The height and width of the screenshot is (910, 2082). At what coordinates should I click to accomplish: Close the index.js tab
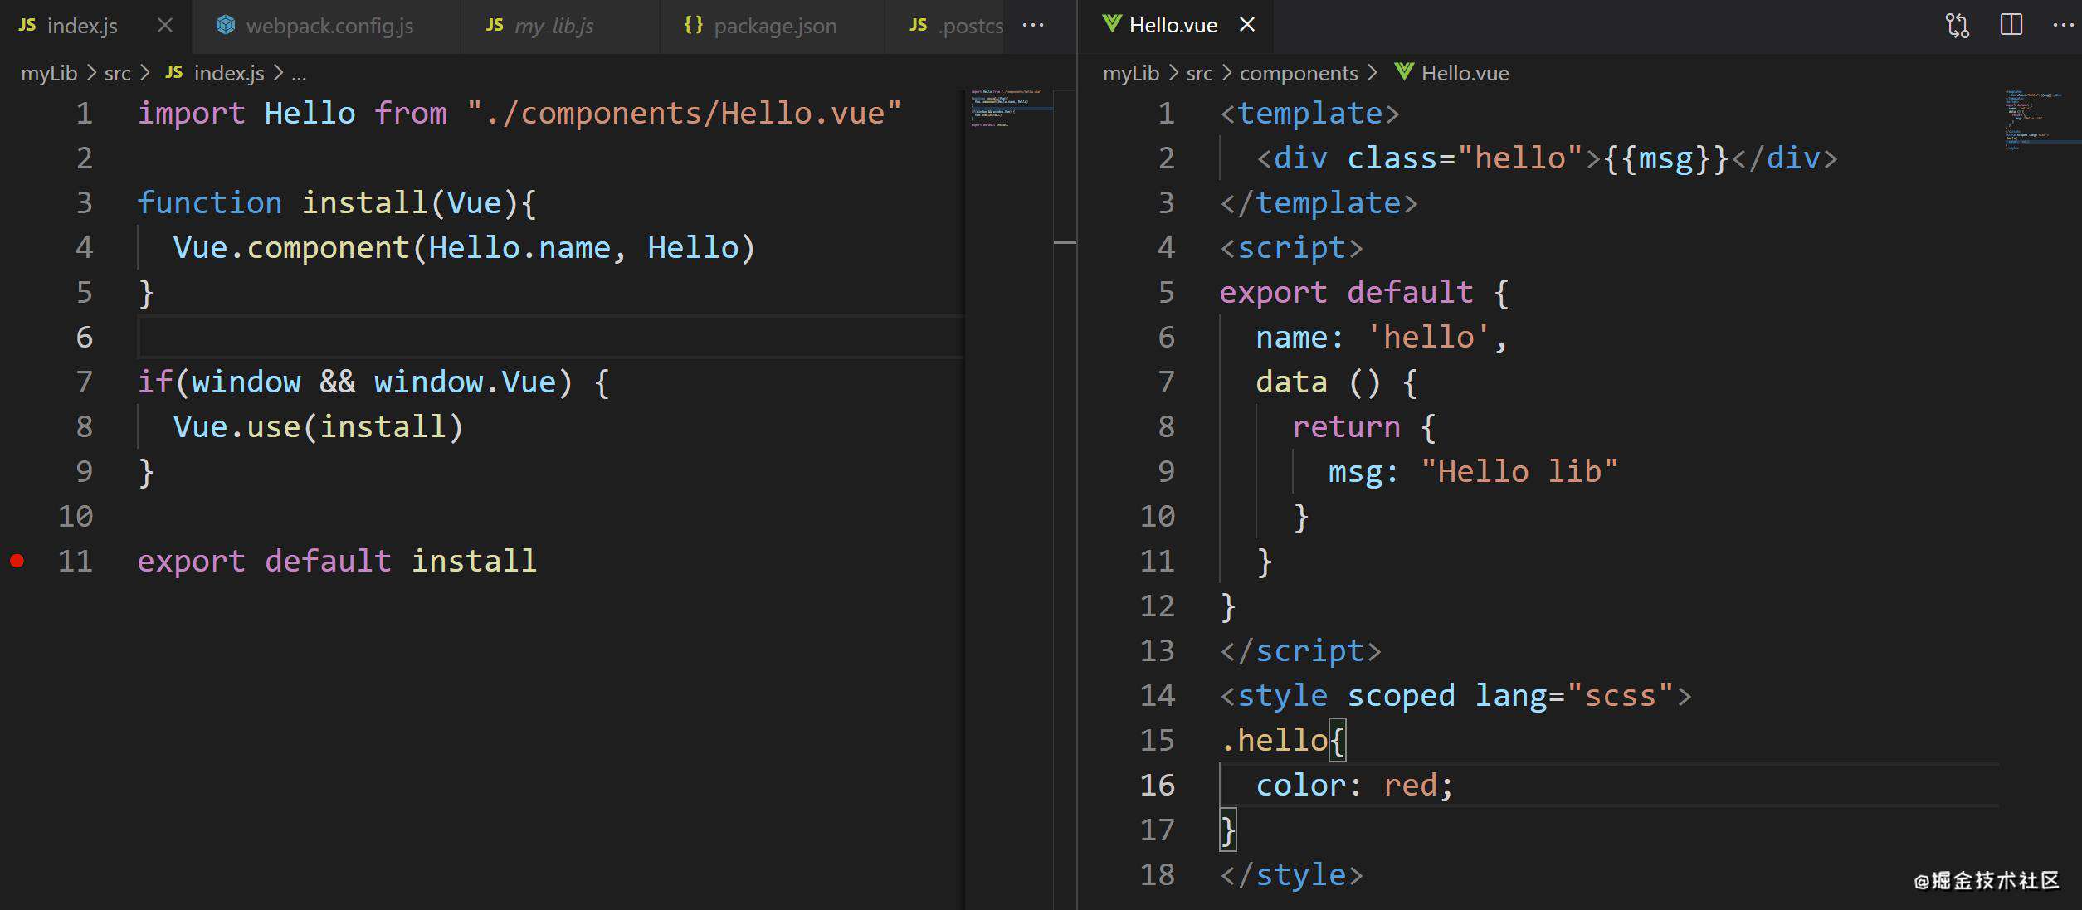165,26
